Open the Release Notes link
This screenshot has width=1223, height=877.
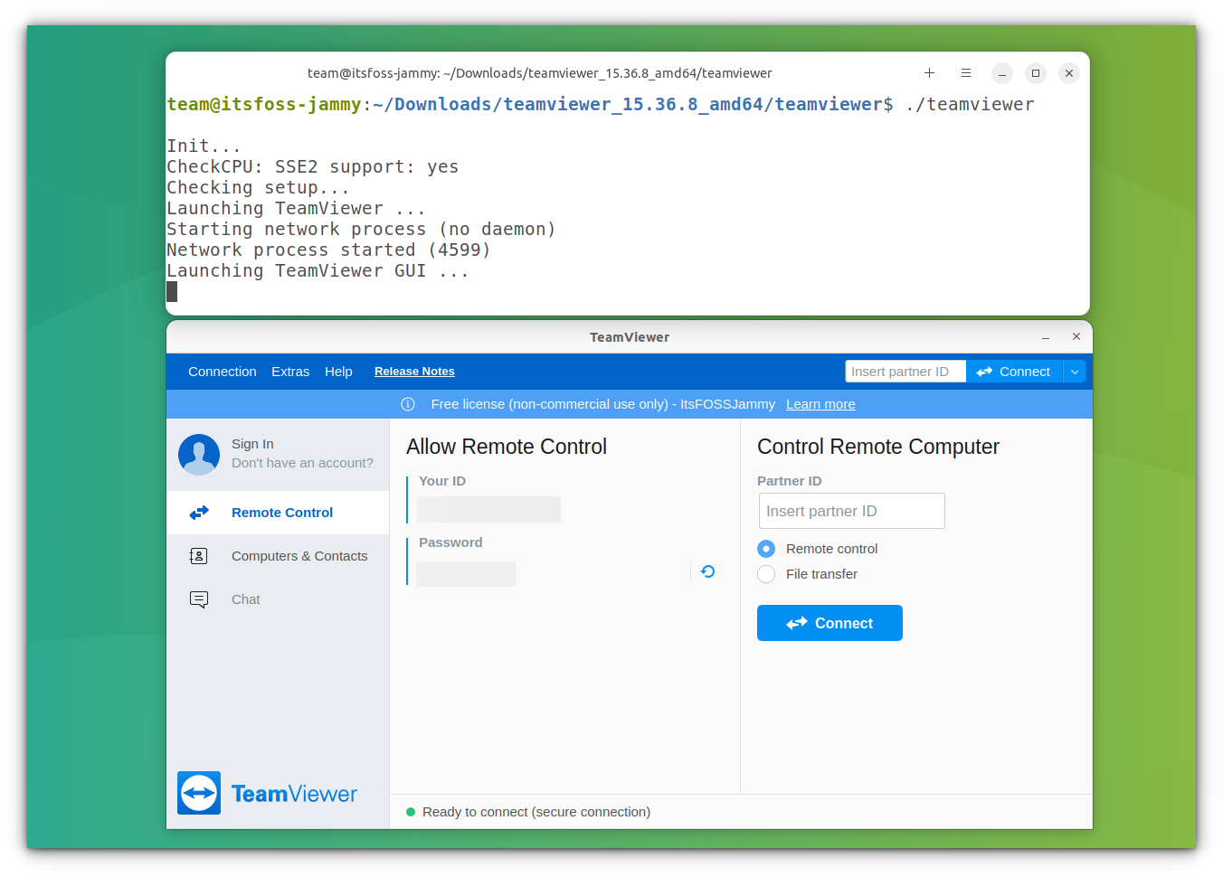point(414,372)
